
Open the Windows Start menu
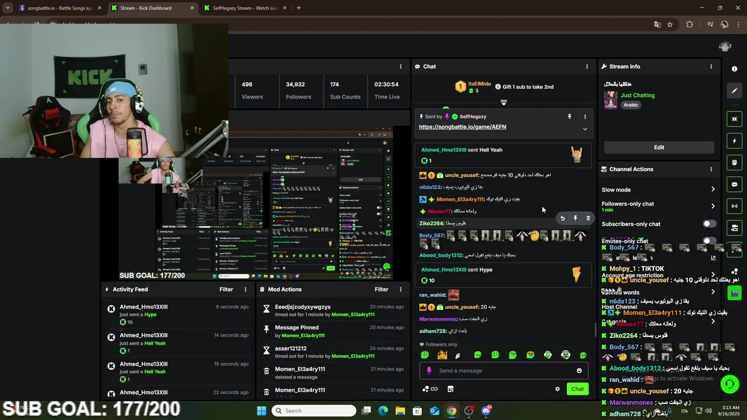[261, 411]
